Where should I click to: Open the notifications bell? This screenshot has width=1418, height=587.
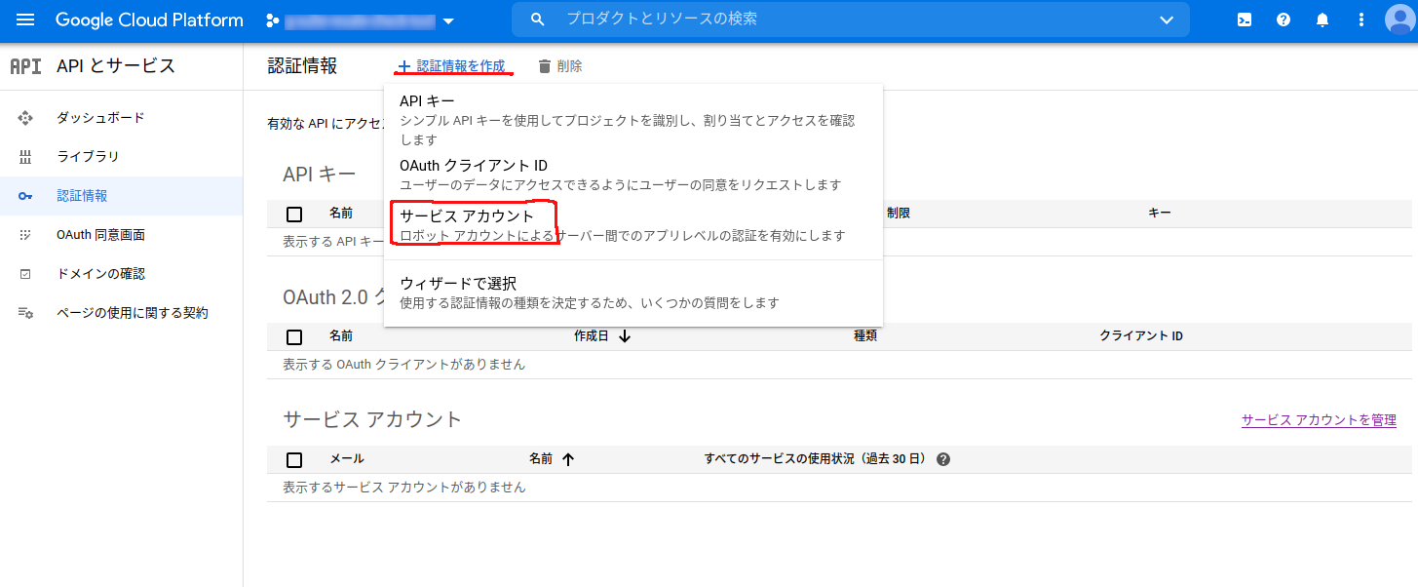point(1322,20)
